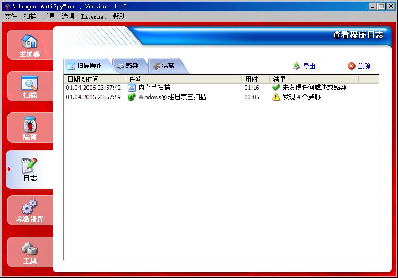
Task: Click the 删除 delete link
Action: click(x=364, y=66)
